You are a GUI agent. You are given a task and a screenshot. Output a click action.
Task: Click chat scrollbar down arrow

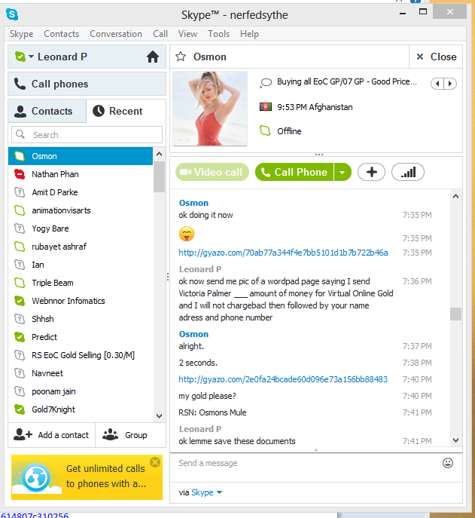click(x=456, y=440)
